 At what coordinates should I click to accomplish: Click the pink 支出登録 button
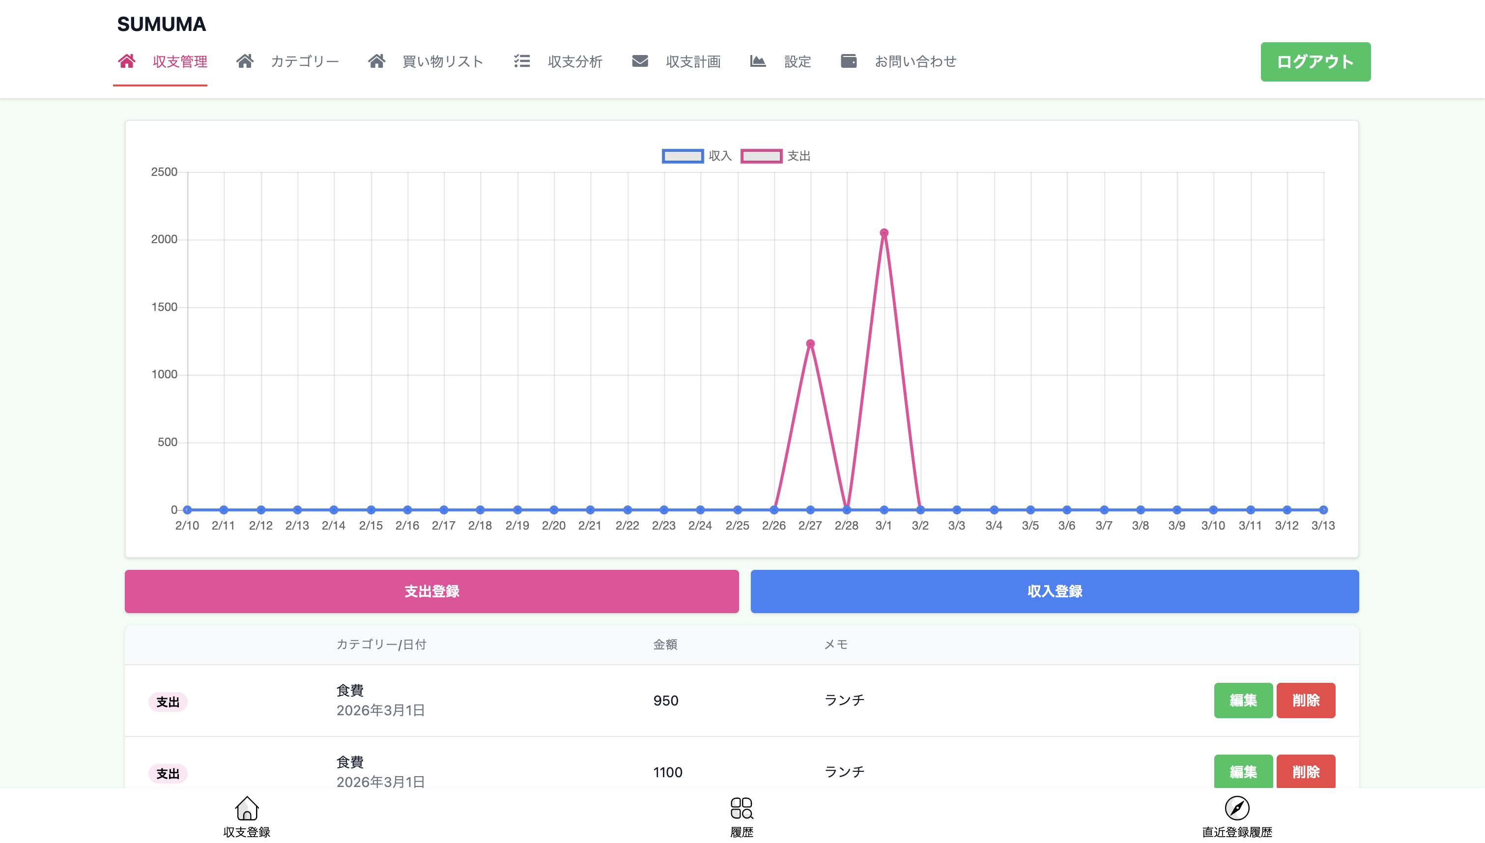pyautogui.click(x=431, y=591)
